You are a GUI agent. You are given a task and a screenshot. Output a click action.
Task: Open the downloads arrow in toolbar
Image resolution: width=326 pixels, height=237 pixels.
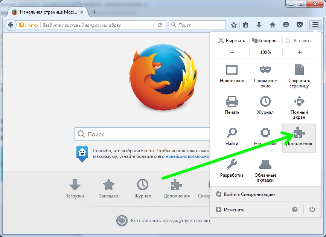(x=259, y=25)
